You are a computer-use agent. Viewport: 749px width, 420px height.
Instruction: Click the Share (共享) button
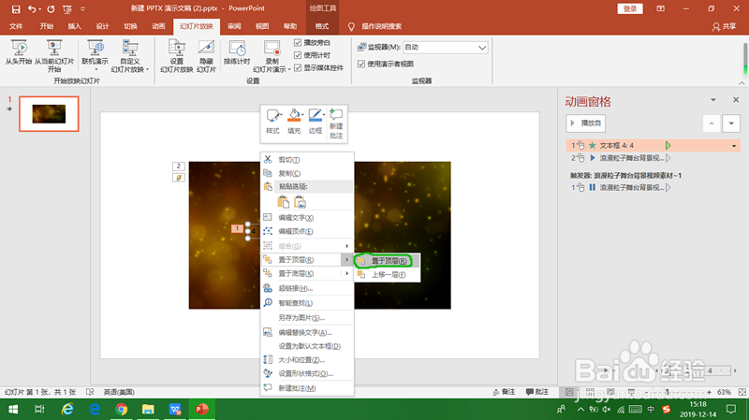point(724,26)
